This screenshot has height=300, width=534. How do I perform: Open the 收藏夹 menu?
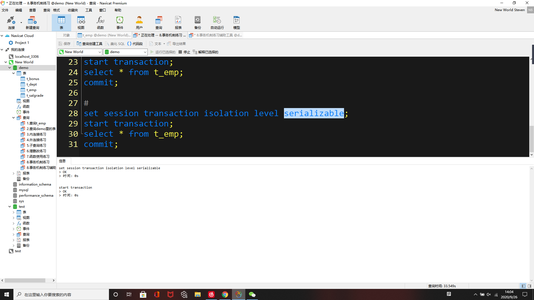click(73, 10)
